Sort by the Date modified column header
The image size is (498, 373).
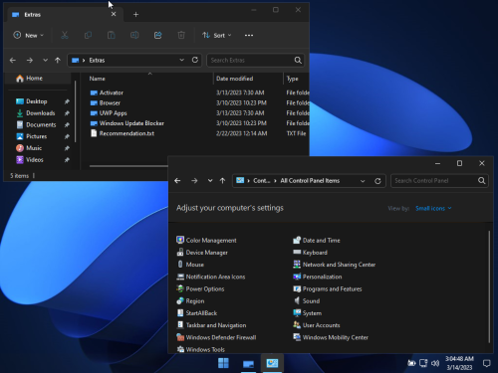(x=234, y=79)
